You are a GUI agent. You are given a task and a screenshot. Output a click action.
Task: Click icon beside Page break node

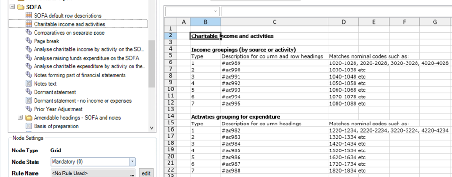tap(28, 41)
